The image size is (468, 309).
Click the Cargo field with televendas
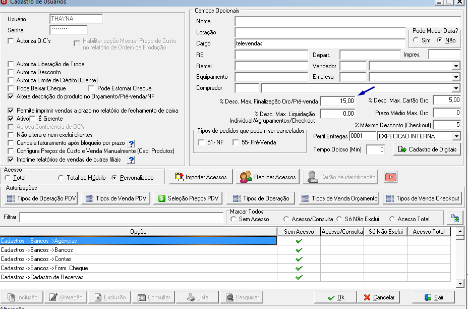click(x=320, y=43)
